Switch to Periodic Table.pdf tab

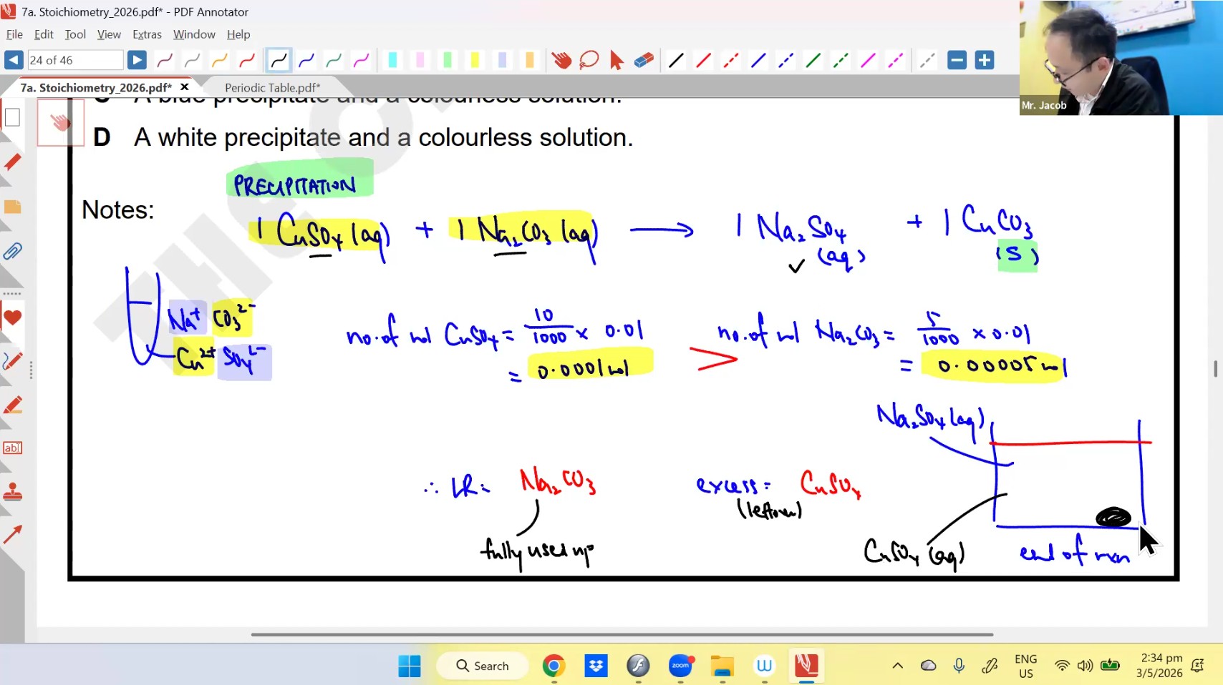pos(272,87)
